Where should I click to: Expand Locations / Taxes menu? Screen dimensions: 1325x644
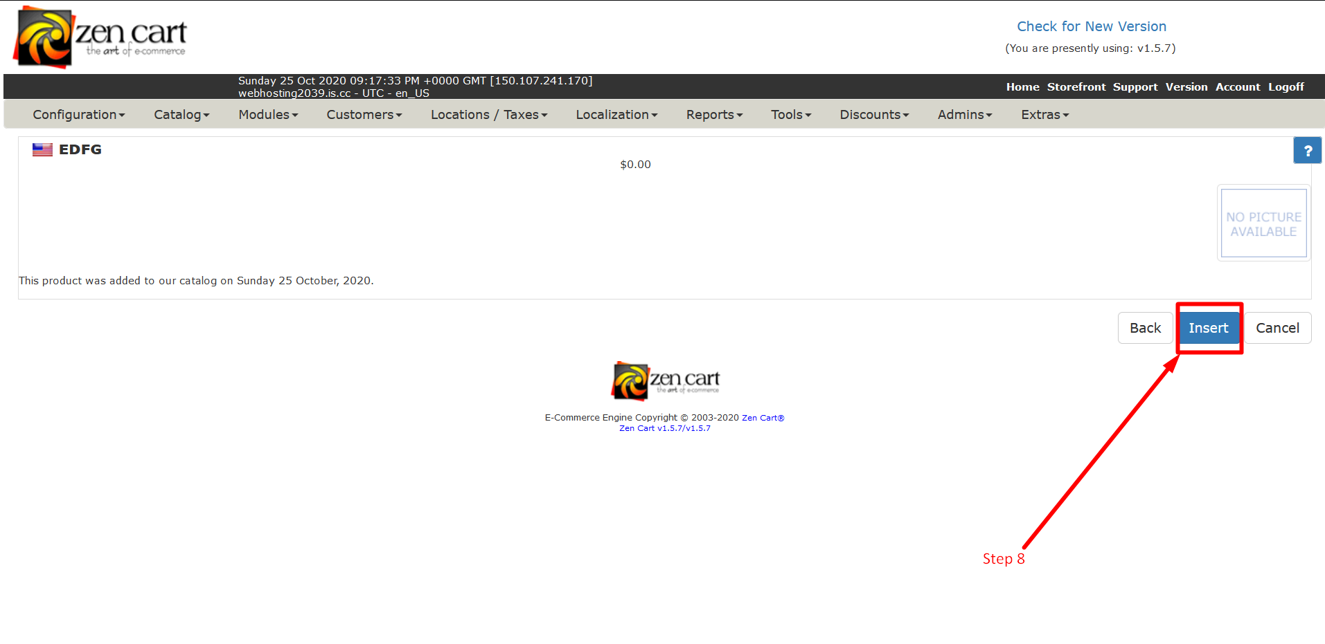[489, 115]
